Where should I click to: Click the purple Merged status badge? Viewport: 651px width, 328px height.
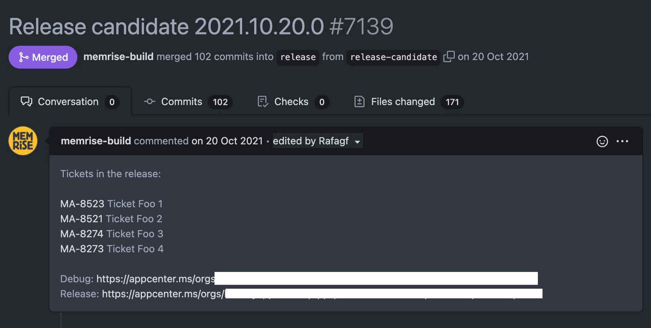pyautogui.click(x=43, y=57)
